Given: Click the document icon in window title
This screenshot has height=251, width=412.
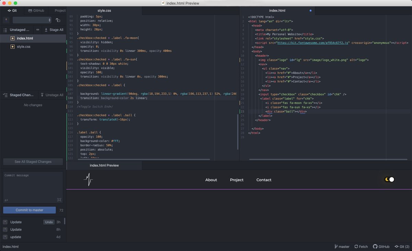Looking at the screenshot, I should pos(163,3).
